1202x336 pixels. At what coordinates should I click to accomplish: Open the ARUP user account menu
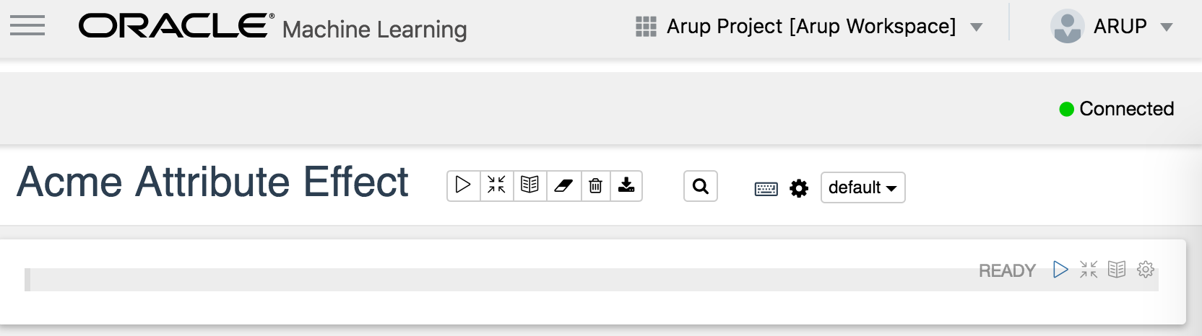(1111, 27)
